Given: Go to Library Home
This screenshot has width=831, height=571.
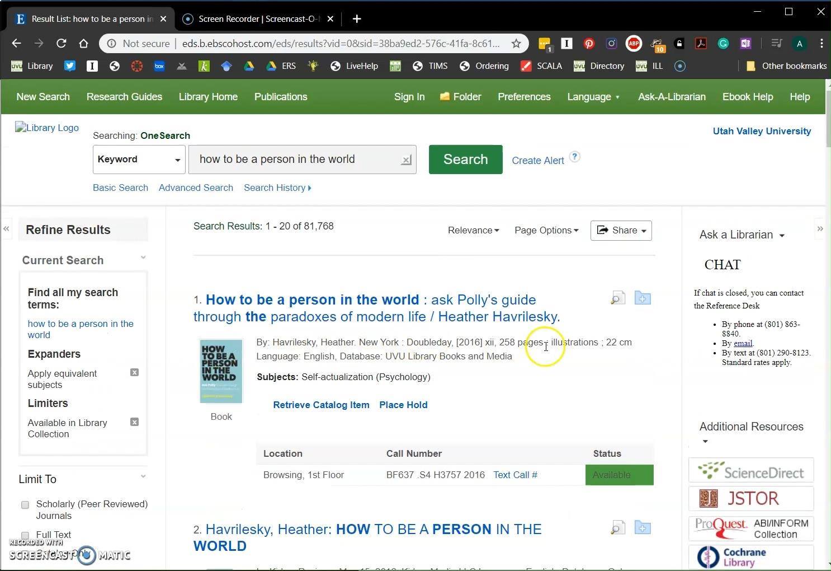Looking at the screenshot, I should (x=208, y=97).
